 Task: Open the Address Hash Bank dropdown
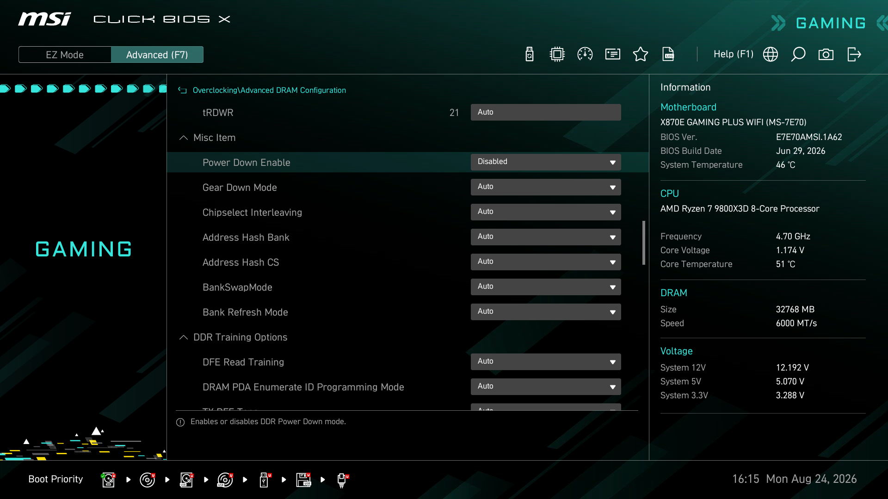point(546,237)
